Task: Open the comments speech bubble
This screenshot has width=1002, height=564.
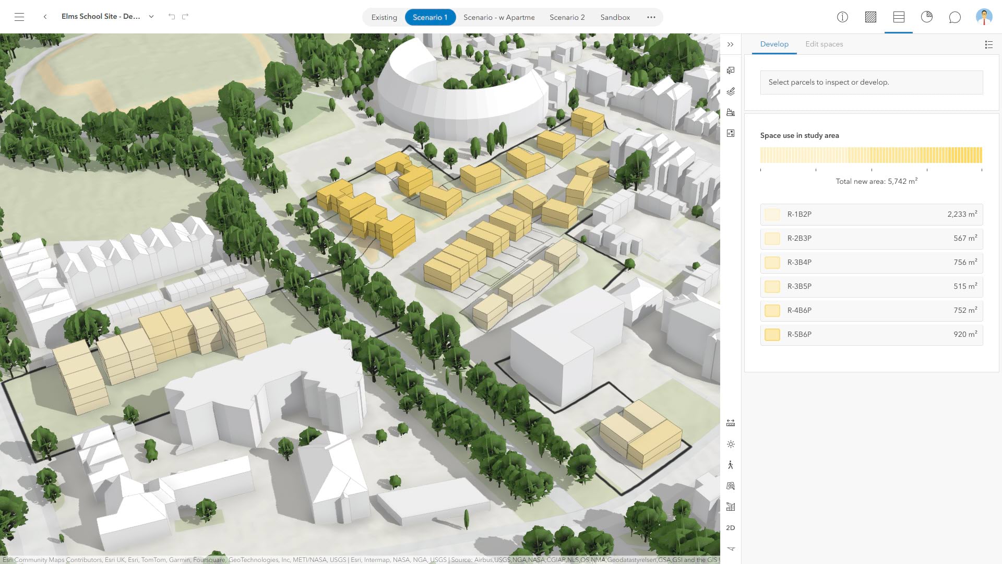Action: (x=955, y=17)
